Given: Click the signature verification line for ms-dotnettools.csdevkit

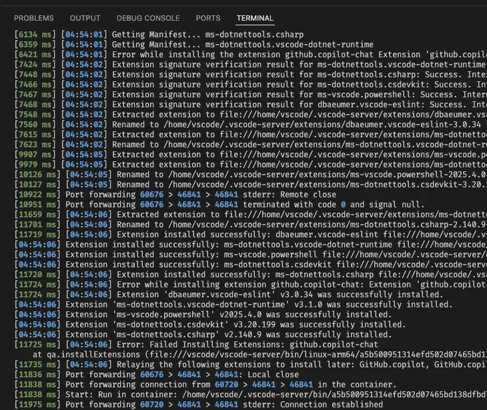Looking at the screenshot, I should point(251,85).
